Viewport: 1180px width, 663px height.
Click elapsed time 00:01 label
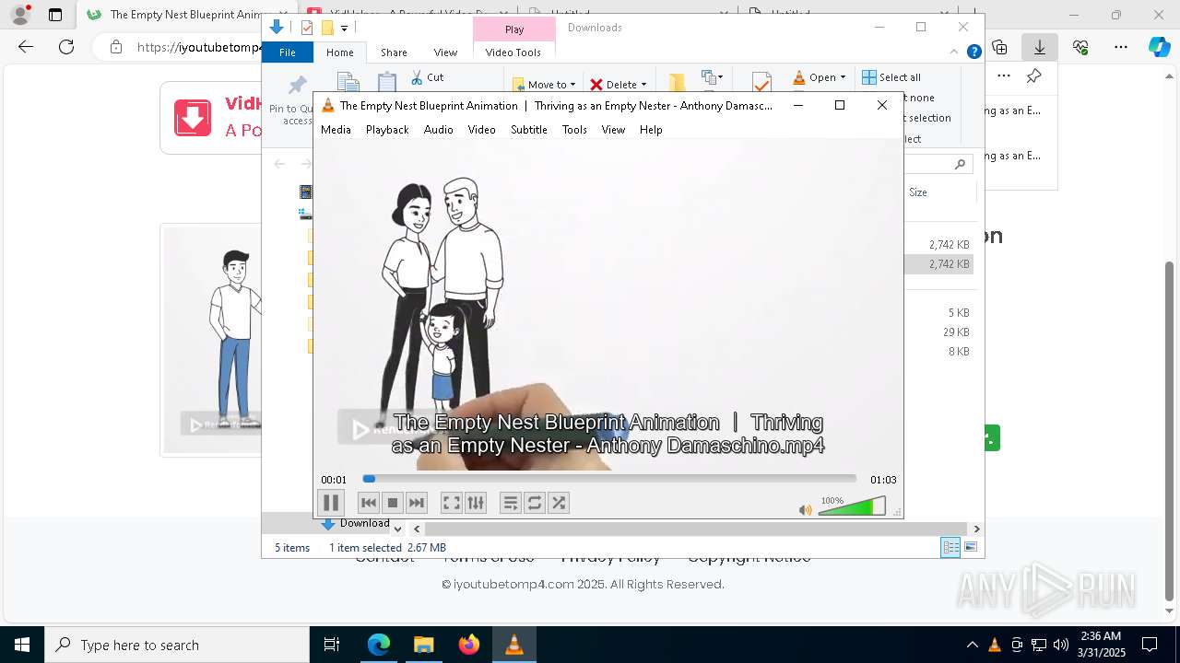tap(334, 480)
